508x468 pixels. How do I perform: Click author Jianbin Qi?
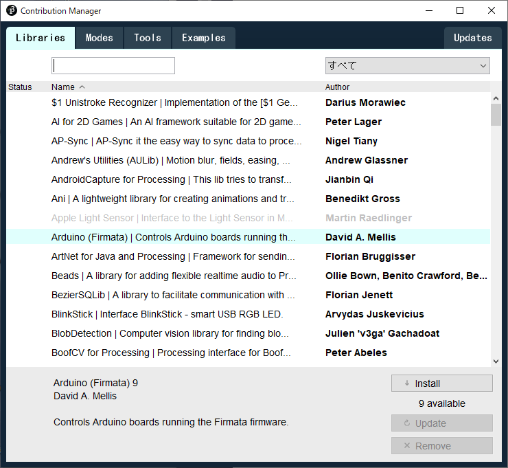(x=349, y=179)
